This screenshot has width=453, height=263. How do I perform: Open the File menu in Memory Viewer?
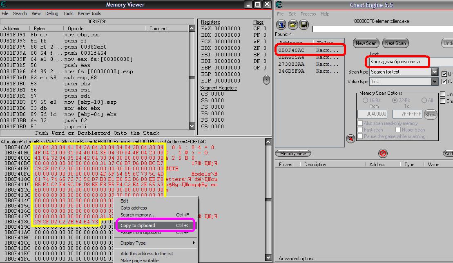[x=5, y=13]
